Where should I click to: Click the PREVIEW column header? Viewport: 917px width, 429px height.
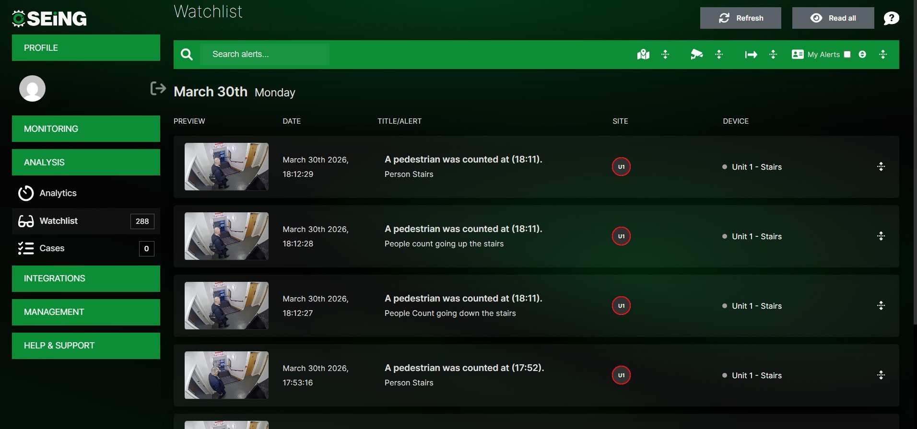pyautogui.click(x=189, y=121)
